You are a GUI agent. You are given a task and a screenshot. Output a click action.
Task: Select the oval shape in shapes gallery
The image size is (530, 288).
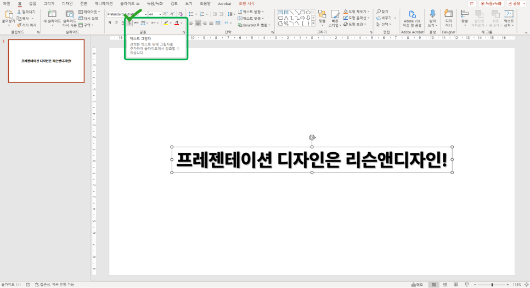click(x=308, y=13)
